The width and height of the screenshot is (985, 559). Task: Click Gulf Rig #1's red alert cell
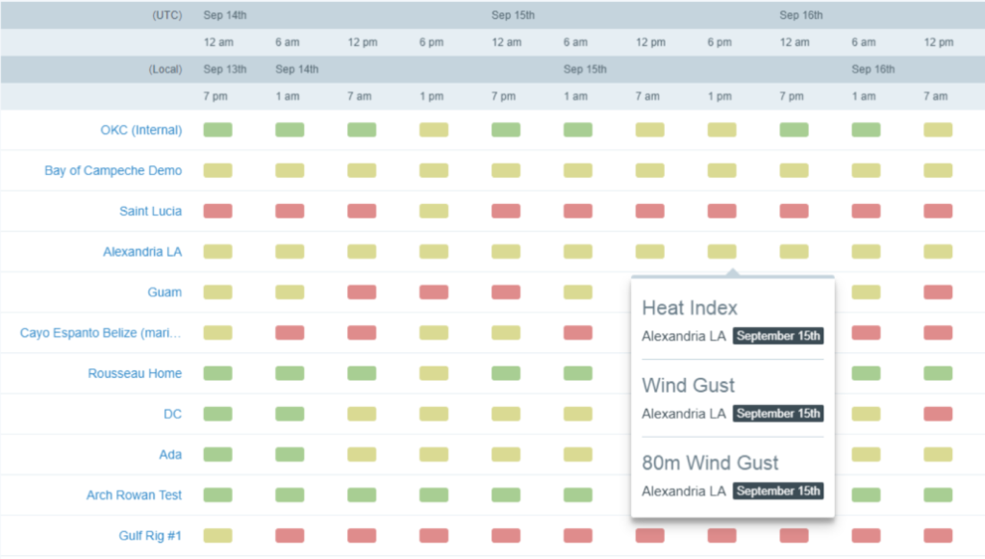[290, 536]
